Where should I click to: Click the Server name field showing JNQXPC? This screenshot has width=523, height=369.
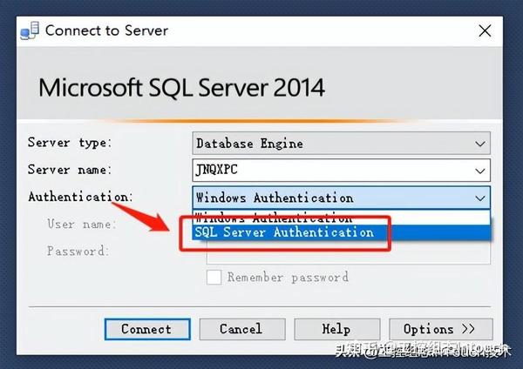tap(331, 170)
